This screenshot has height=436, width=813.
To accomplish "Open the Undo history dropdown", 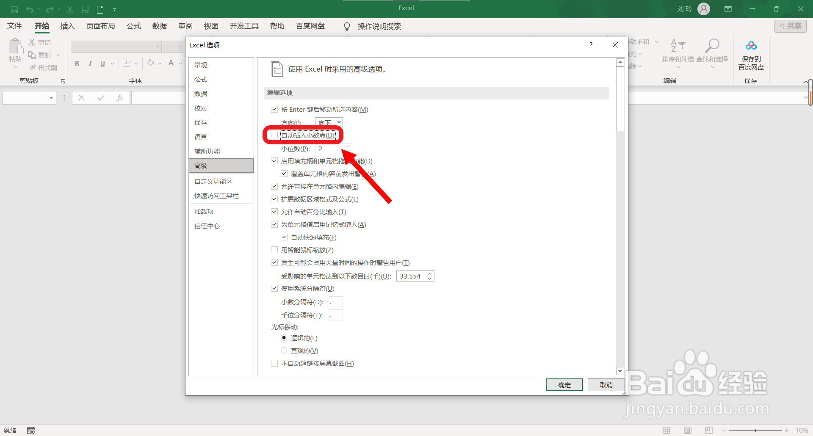I will [x=38, y=9].
